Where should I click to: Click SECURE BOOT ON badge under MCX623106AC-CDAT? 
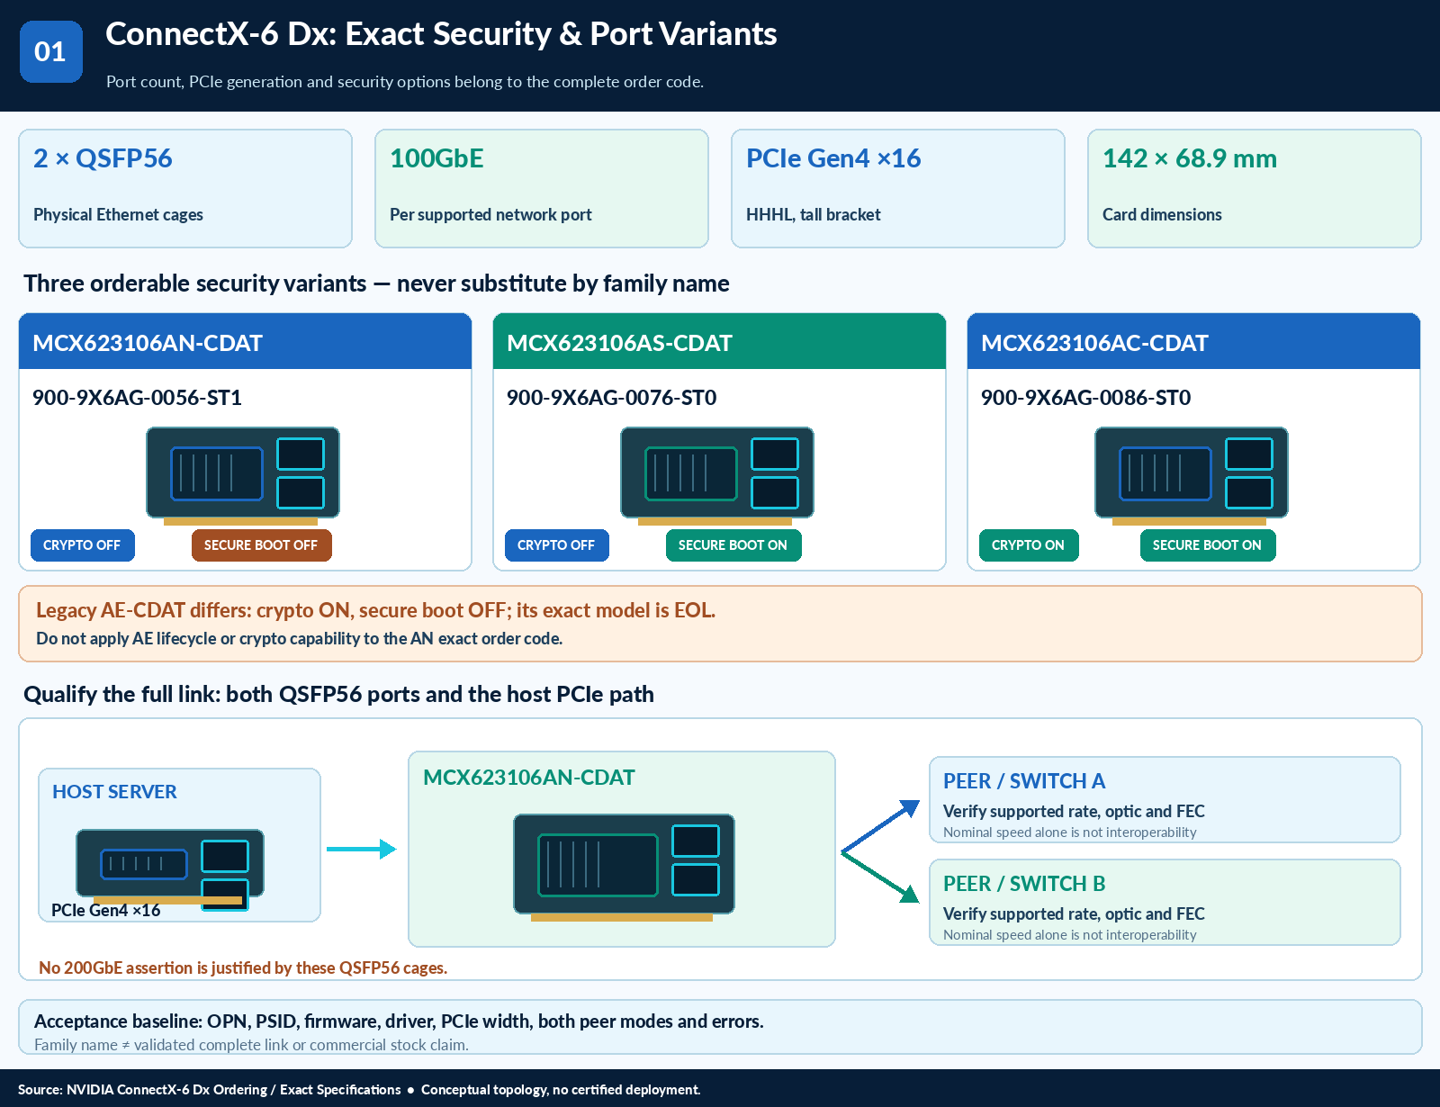(1208, 545)
